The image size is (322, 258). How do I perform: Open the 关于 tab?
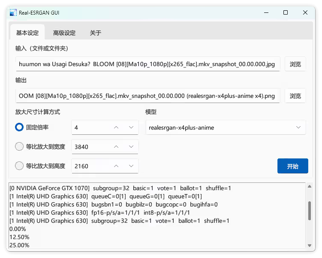pos(95,33)
